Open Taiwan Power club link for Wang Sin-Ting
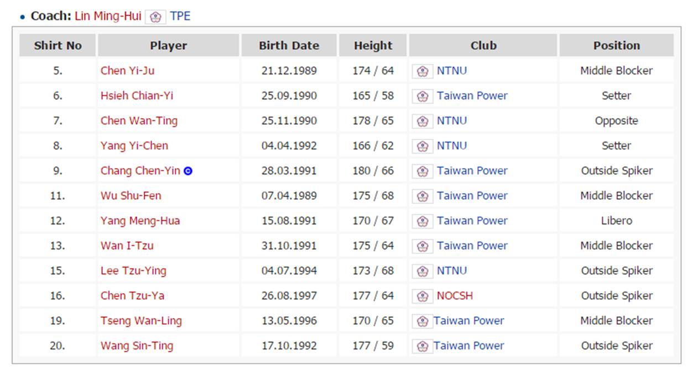Image resolution: width=698 pixels, height=377 pixels. pos(469,346)
